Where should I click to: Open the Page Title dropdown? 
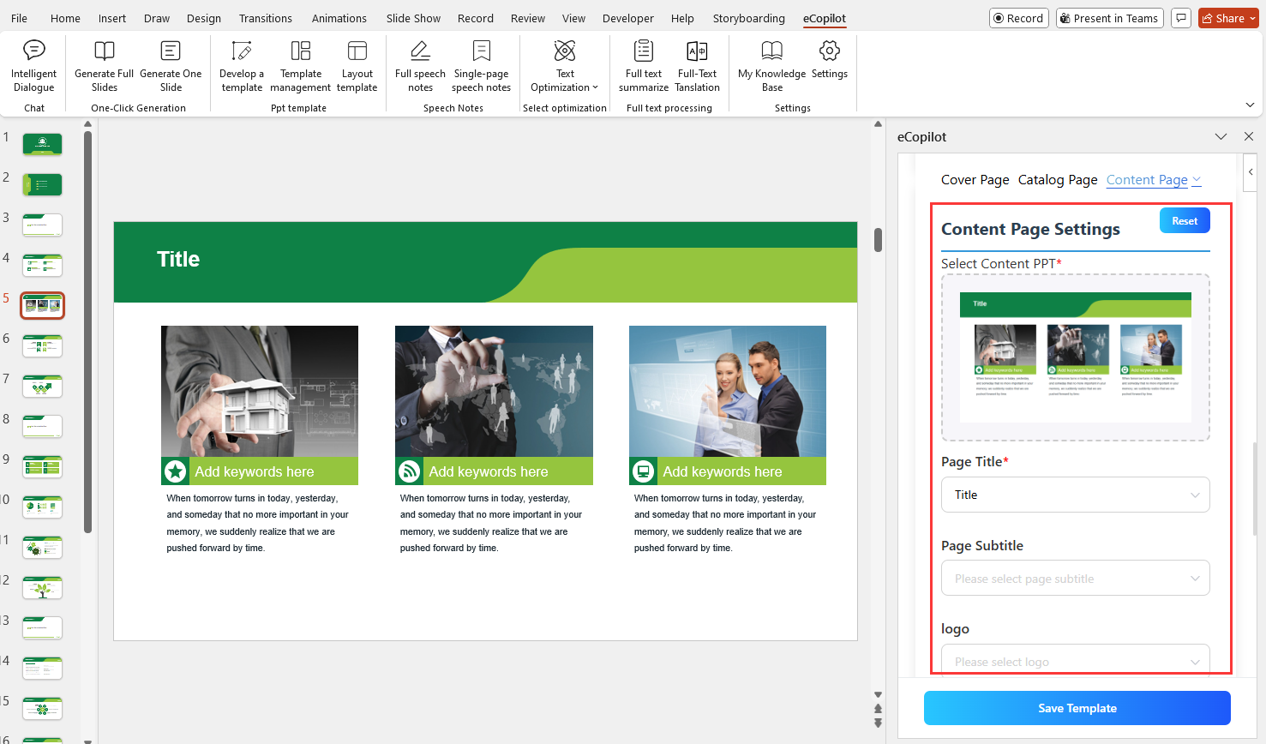pos(1075,495)
